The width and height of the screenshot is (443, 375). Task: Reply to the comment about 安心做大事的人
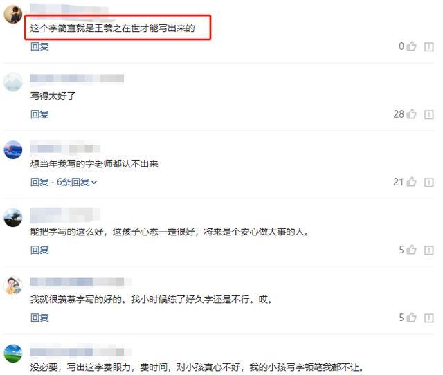pyautogui.click(x=39, y=250)
